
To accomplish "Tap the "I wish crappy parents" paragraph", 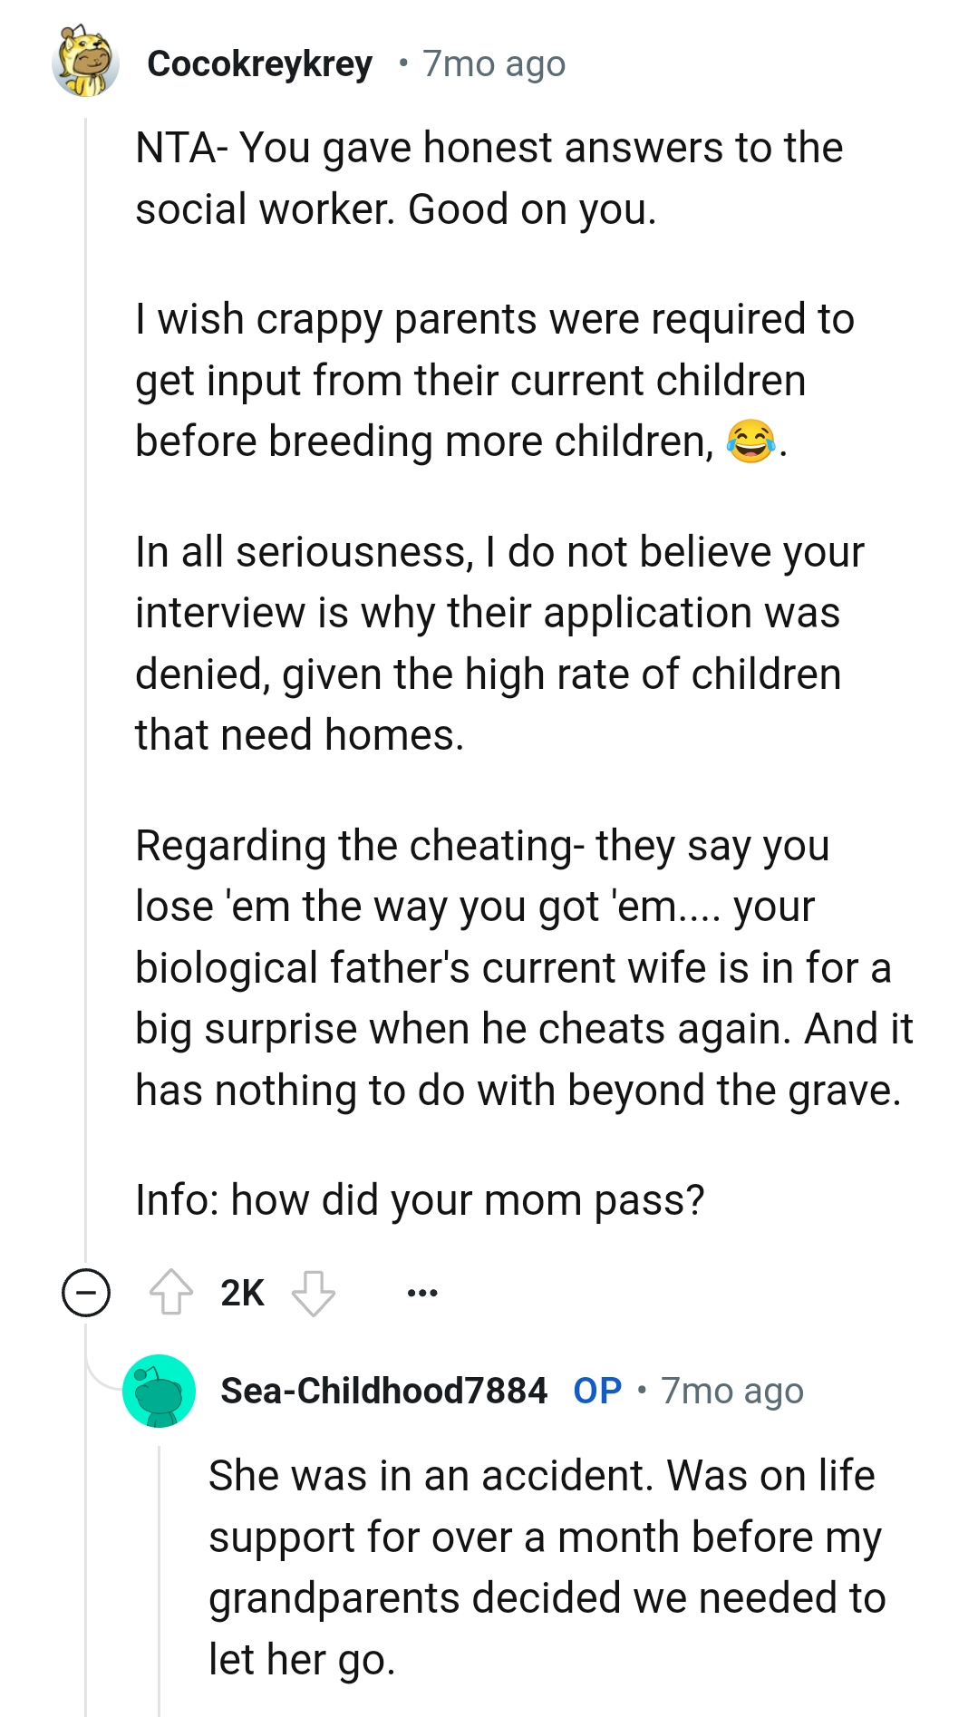I will pyautogui.click(x=494, y=381).
